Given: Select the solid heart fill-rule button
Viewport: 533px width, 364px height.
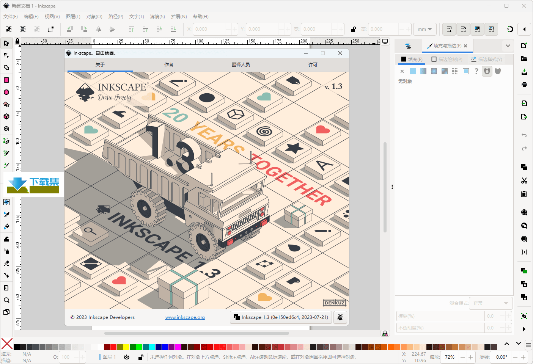Looking at the screenshot, I should pos(498,71).
